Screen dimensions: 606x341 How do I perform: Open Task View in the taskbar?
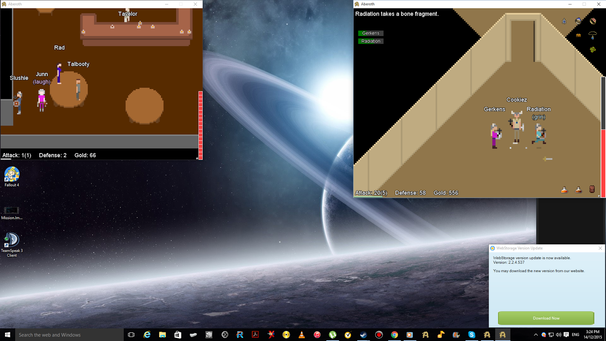pos(131,335)
